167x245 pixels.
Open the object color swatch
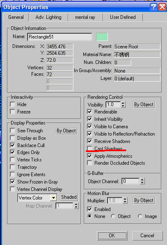(102, 37)
